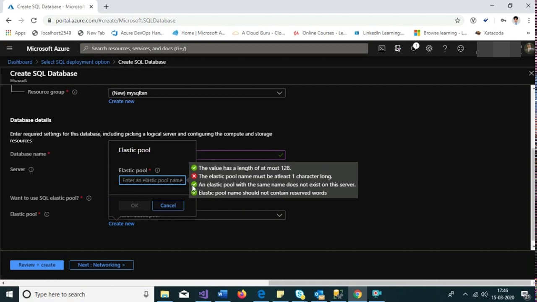This screenshot has height=302, width=537.
Task: Go to Next : Networking step
Action: 102,265
